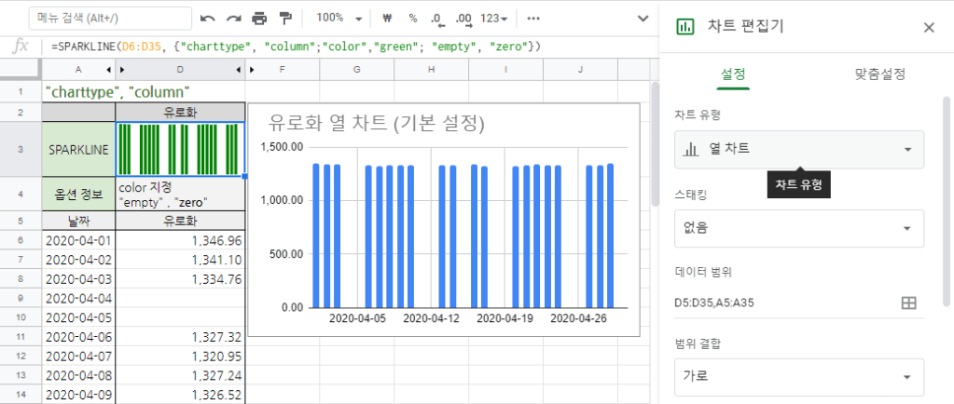
Task: Click the redo icon in the toolbar
Action: [x=233, y=19]
